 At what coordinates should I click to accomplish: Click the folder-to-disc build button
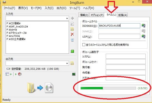tap(40, 88)
